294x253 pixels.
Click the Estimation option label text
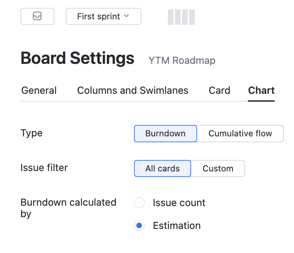177,226
